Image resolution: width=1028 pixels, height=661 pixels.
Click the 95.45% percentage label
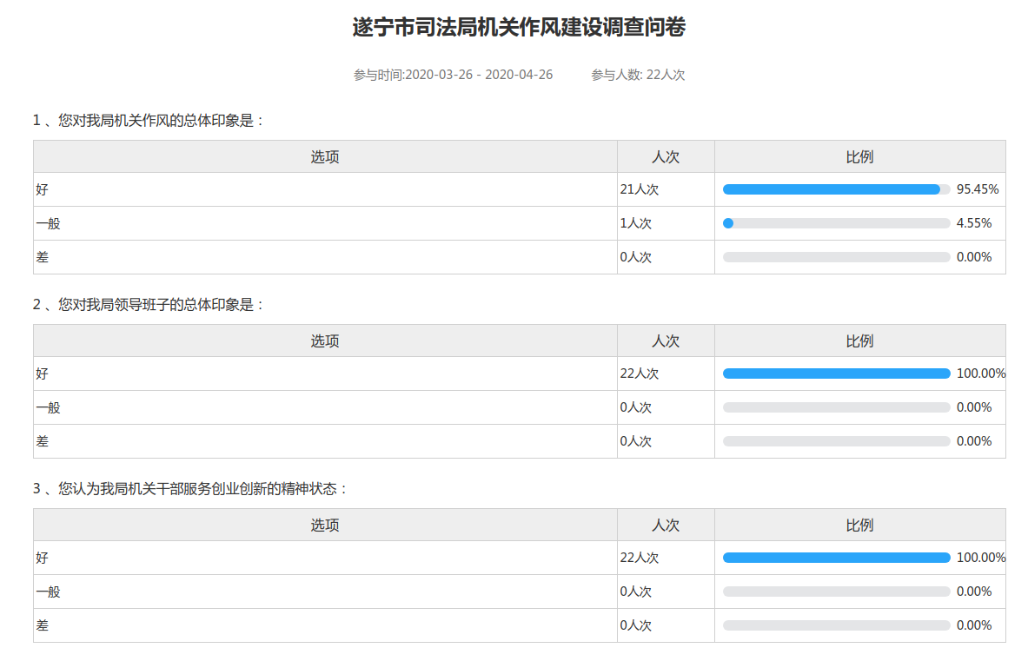(977, 189)
